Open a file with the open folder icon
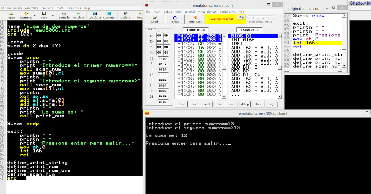Screen dimensions: 371x194 [x=11, y=14]
